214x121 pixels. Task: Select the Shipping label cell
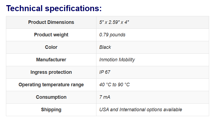tap(51, 110)
